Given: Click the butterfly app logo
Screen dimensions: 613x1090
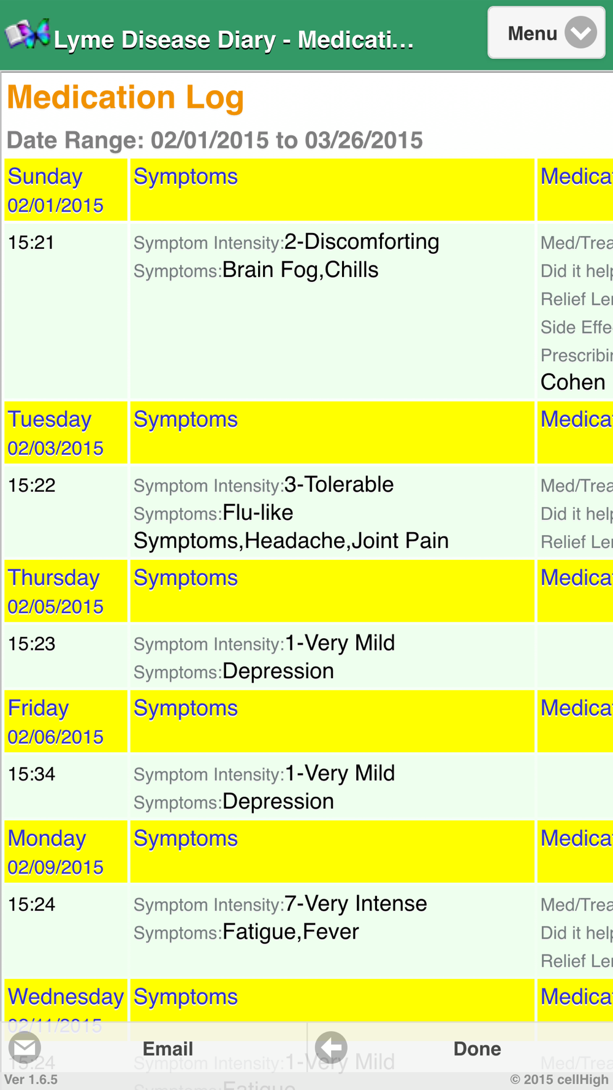Looking at the screenshot, I should pyautogui.click(x=28, y=34).
